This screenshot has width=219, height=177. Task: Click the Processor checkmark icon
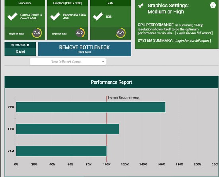point(12,16)
